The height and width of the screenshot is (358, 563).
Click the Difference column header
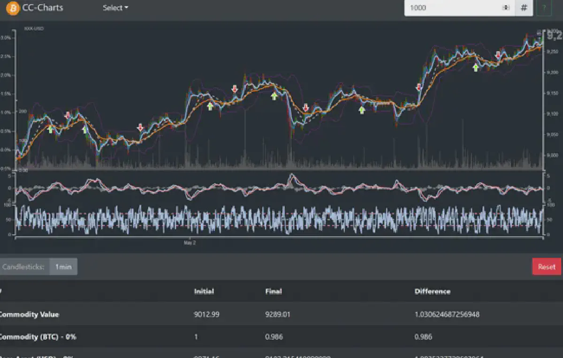tap(432, 291)
